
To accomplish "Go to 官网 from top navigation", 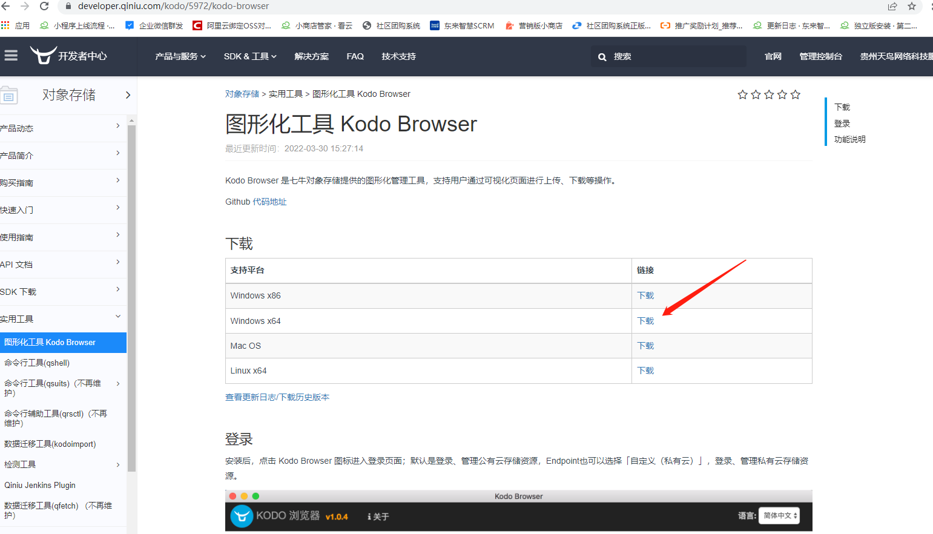I will (773, 56).
